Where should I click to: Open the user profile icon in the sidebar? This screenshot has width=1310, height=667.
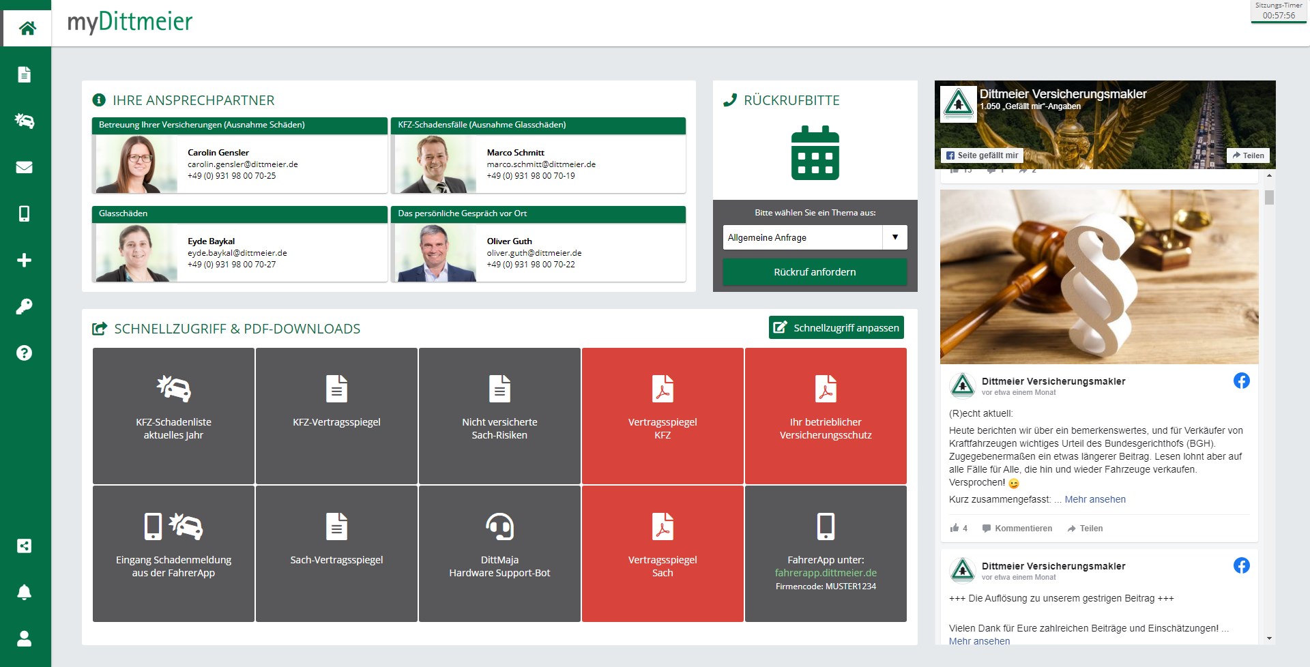pos(24,638)
